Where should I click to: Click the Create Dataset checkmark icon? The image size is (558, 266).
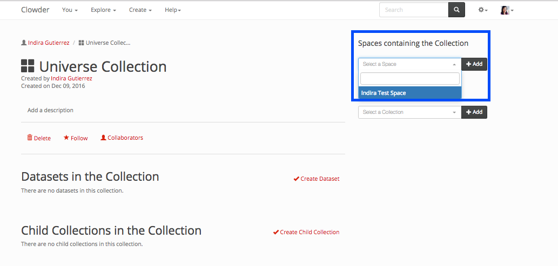pyautogui.click(x=296, y=179)
